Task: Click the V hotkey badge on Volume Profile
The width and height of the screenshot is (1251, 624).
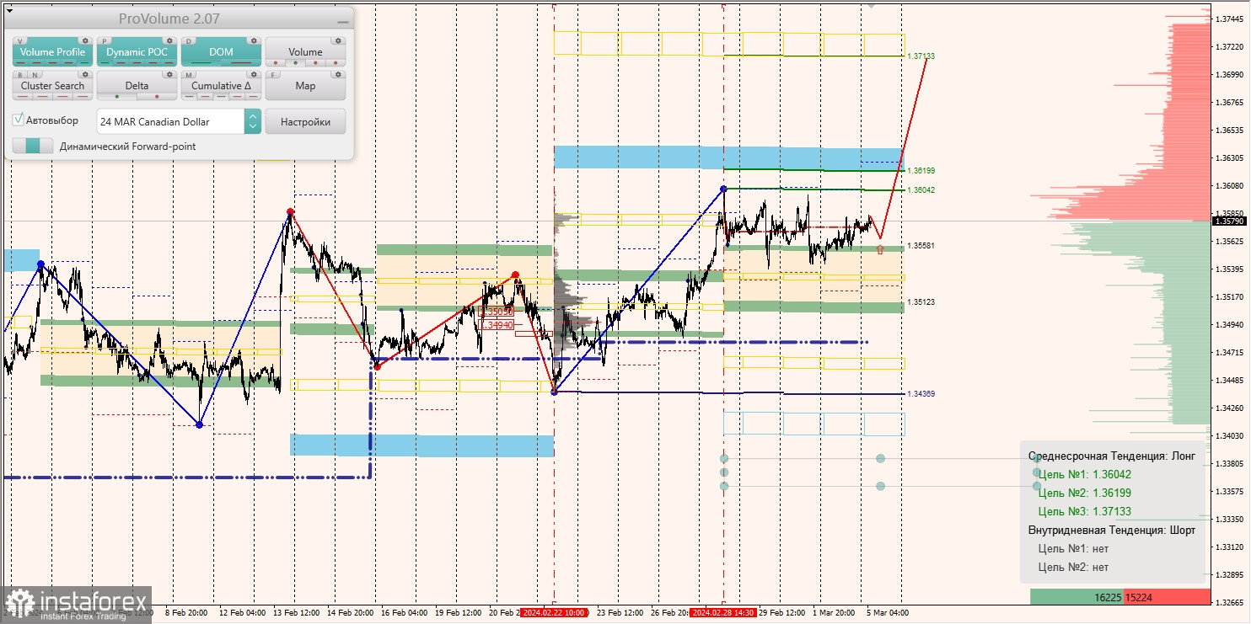Action: pos(20,40)
